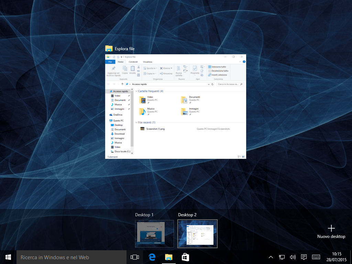Open the Action Center notifications icon

304,257
